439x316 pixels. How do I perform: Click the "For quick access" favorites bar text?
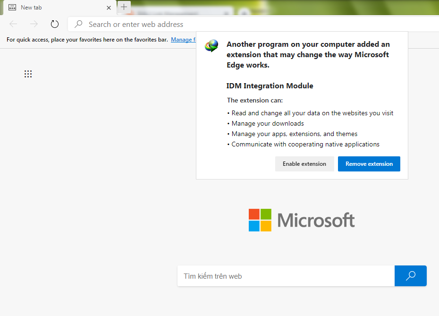coord(87,40)
